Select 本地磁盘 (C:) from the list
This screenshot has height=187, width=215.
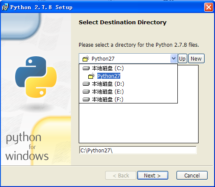pos(108,68)
